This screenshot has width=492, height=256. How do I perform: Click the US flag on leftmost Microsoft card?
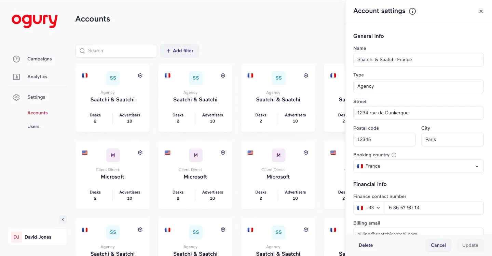tap(85, 153)
